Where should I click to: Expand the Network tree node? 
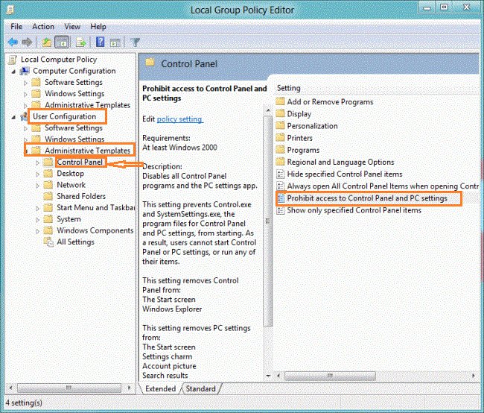tap(37, 186)
